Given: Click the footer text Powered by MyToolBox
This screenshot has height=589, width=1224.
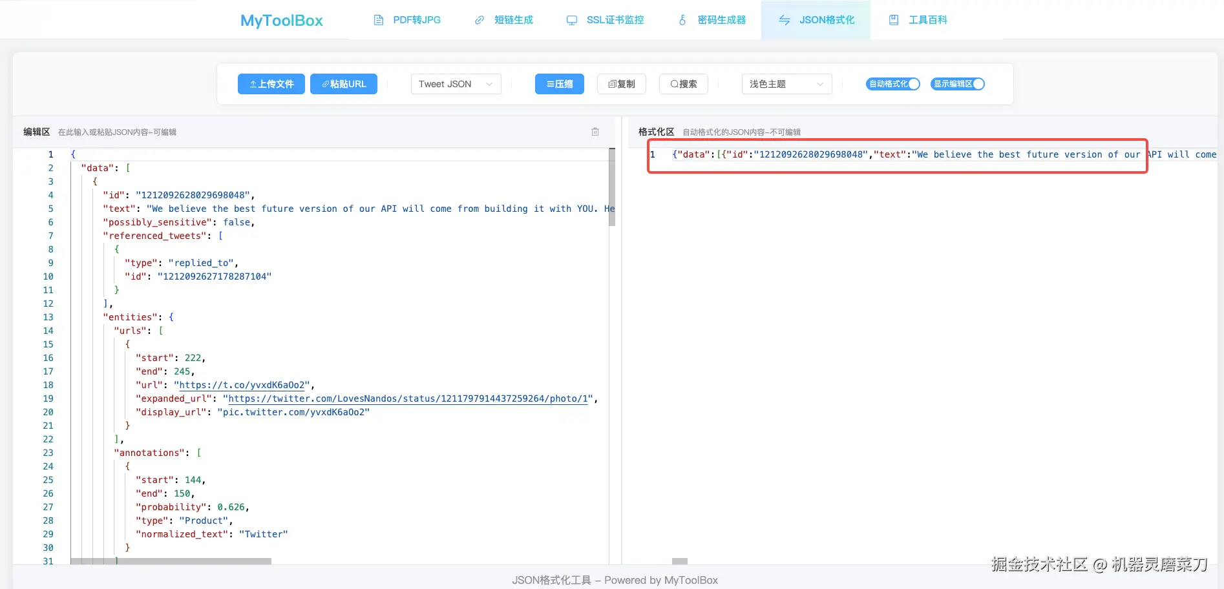Looking at the screenshot, I should [x=661, y=580].
